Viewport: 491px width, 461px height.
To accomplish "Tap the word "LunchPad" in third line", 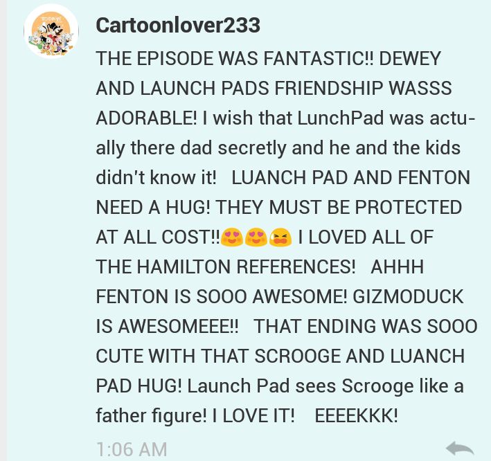I will 341,118.
